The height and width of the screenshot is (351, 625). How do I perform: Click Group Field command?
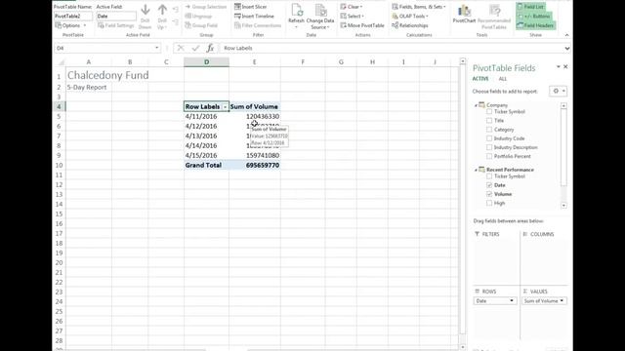pos(201,25)
